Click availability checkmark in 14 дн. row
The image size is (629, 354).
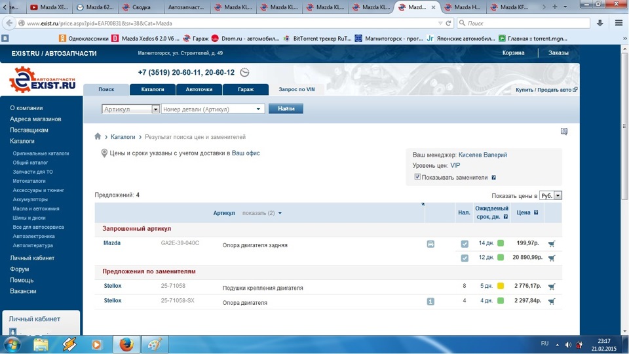(465, 244)
